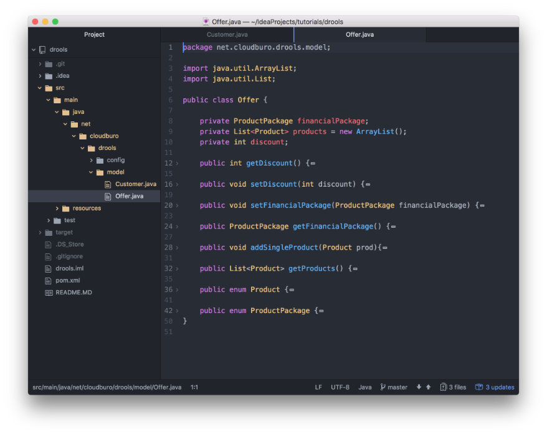Click the drools repository icon in tree
Screen dimensions: 547x435
42,50
